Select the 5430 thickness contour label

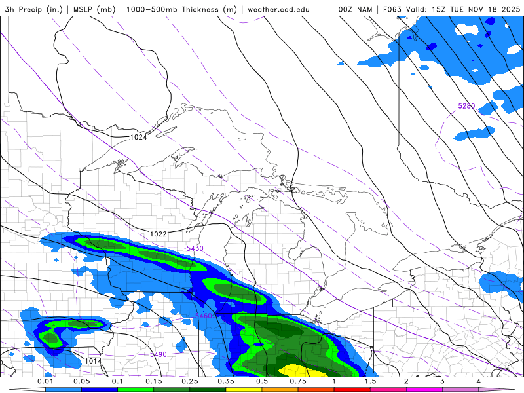tap(195, 248)
